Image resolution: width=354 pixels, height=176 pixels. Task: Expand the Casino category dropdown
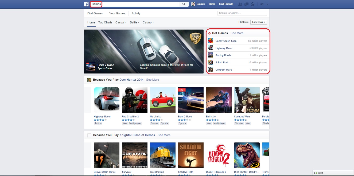[148, 23]
